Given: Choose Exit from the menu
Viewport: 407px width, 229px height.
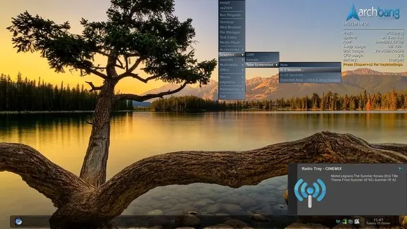Looking at the screenshot, I should tap(231, 96).
